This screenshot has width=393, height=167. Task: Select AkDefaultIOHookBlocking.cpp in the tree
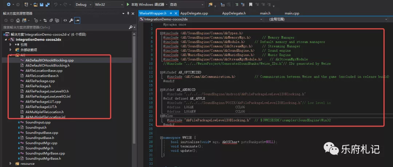coord(49,60)
